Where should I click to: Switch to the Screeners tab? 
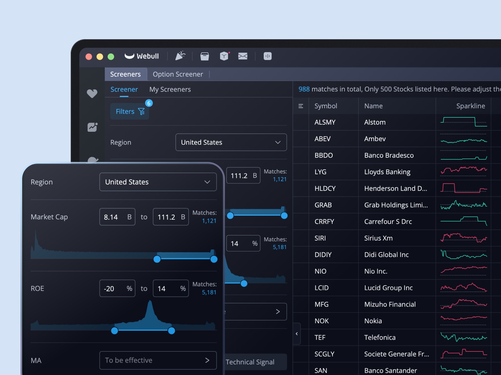click(x=126, y=74)
